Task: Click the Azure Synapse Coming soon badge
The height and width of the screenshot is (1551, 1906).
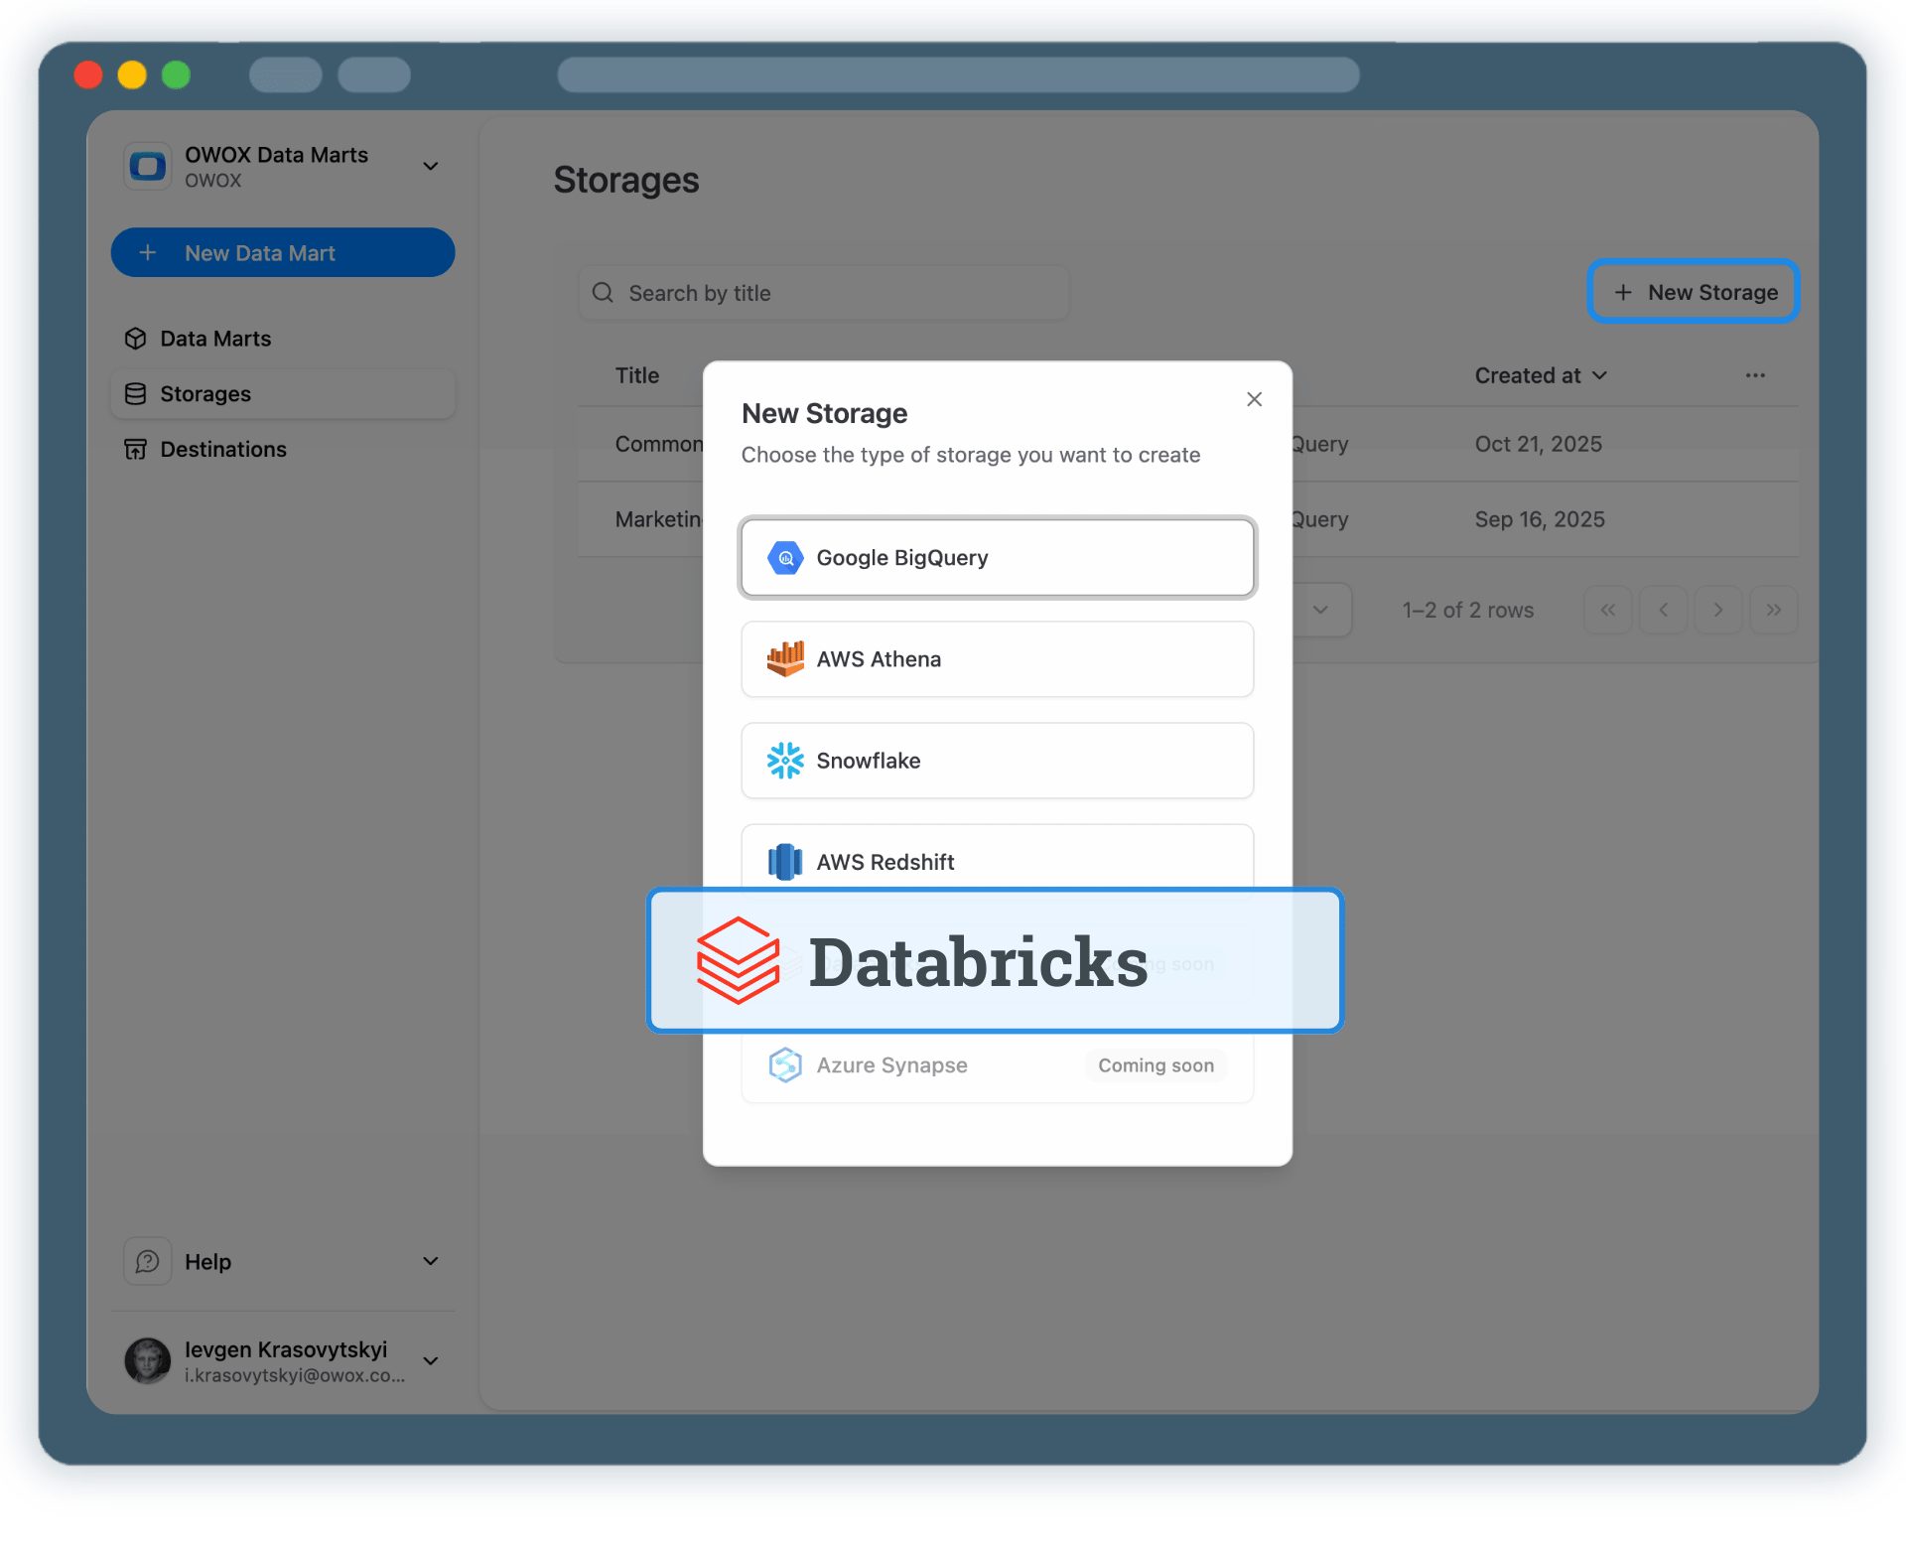Action: pyautogui.click(x=1156, y=1065)
